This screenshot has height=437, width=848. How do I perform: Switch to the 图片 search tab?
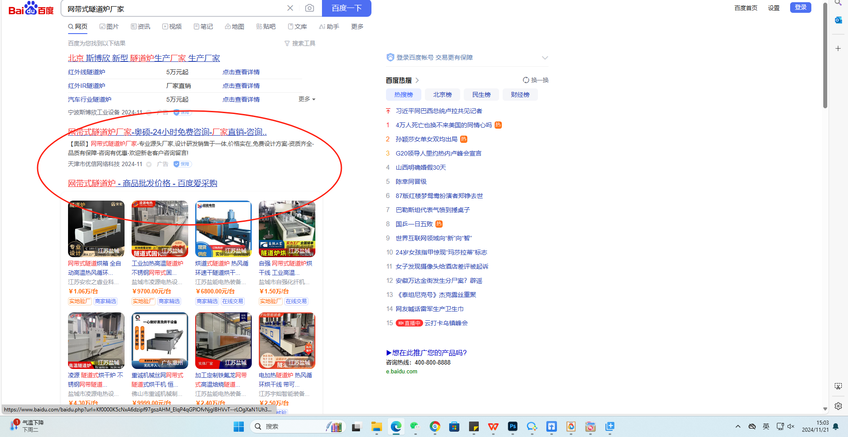109,27
